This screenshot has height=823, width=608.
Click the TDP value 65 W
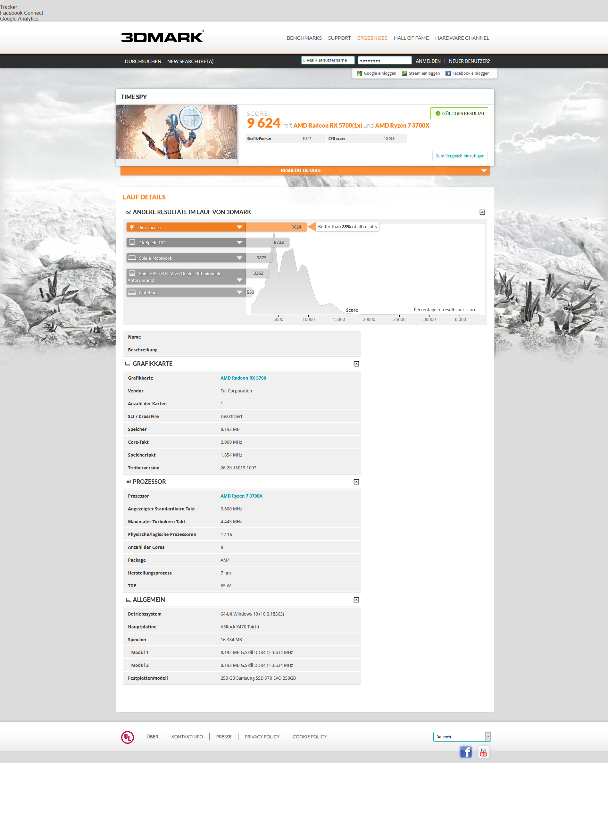(226, 586)
